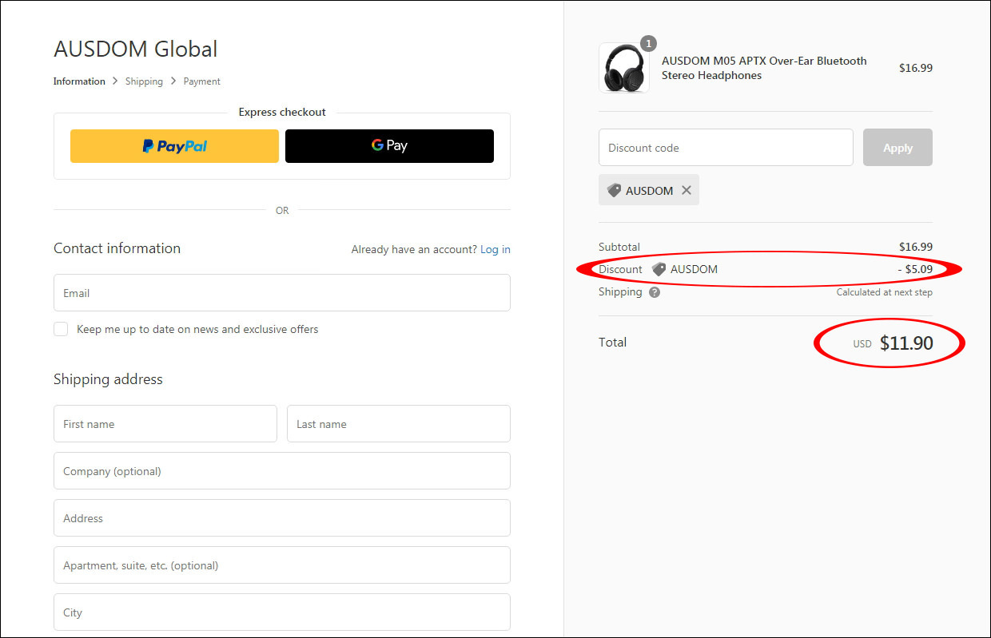Viewport: 991px width, 638px height.
Task: Click the - $5.09 discount amount
Action: 915,270
